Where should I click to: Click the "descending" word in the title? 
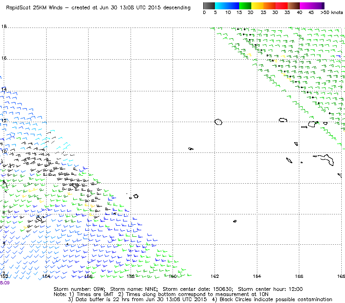point(177,8)
